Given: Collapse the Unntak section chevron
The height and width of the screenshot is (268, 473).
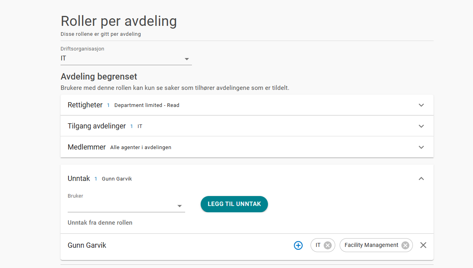Looking at the screenshot, I should (421, 179).
